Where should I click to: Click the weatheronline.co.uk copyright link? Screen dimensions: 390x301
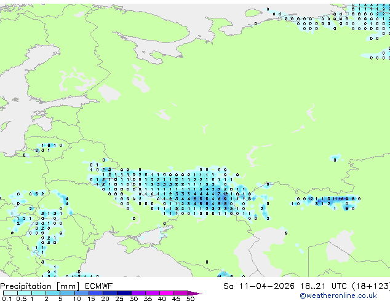338,295
